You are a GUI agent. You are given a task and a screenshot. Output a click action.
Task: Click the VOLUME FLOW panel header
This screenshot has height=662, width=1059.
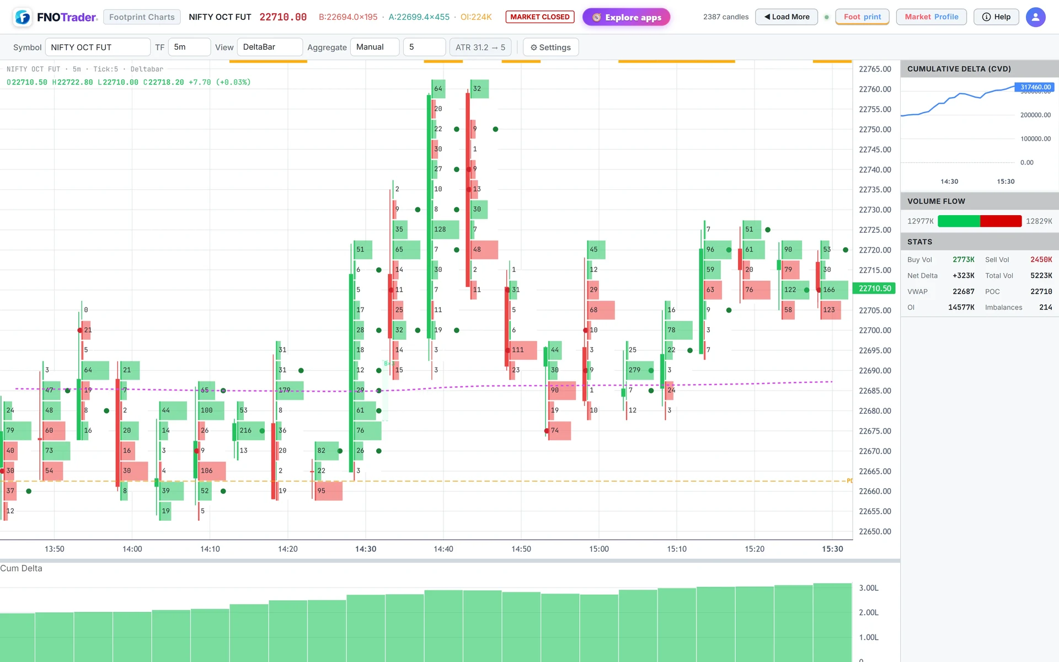click(979, 201)
